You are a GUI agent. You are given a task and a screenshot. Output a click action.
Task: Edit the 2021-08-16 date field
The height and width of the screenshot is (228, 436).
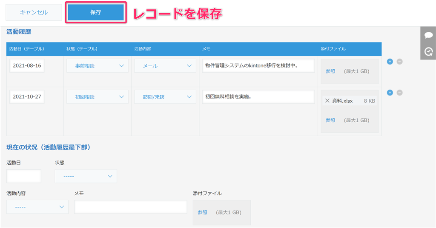click(x=27, y=65)
